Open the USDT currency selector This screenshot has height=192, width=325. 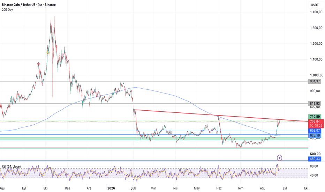(315, 5)
